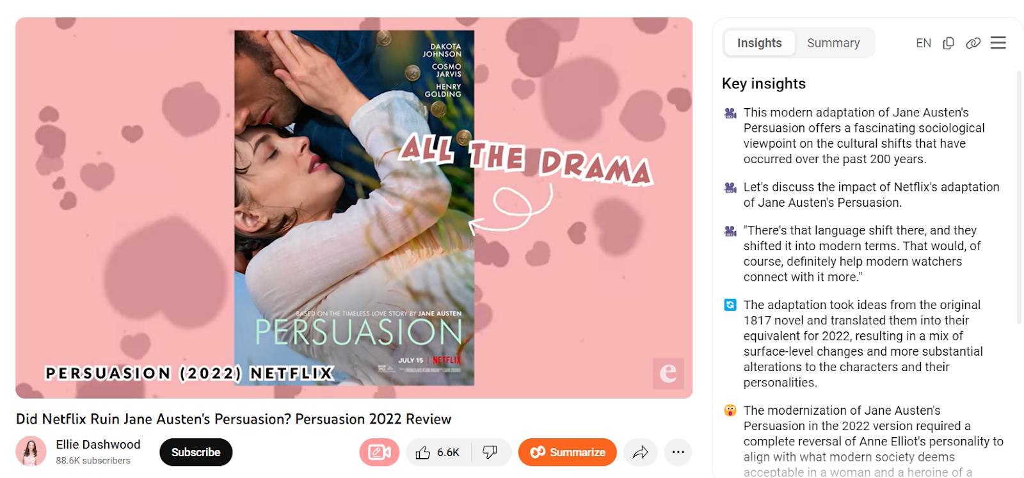Open the EN language selector
This screenshot has height=478, width=1024.
pos(923,43)
